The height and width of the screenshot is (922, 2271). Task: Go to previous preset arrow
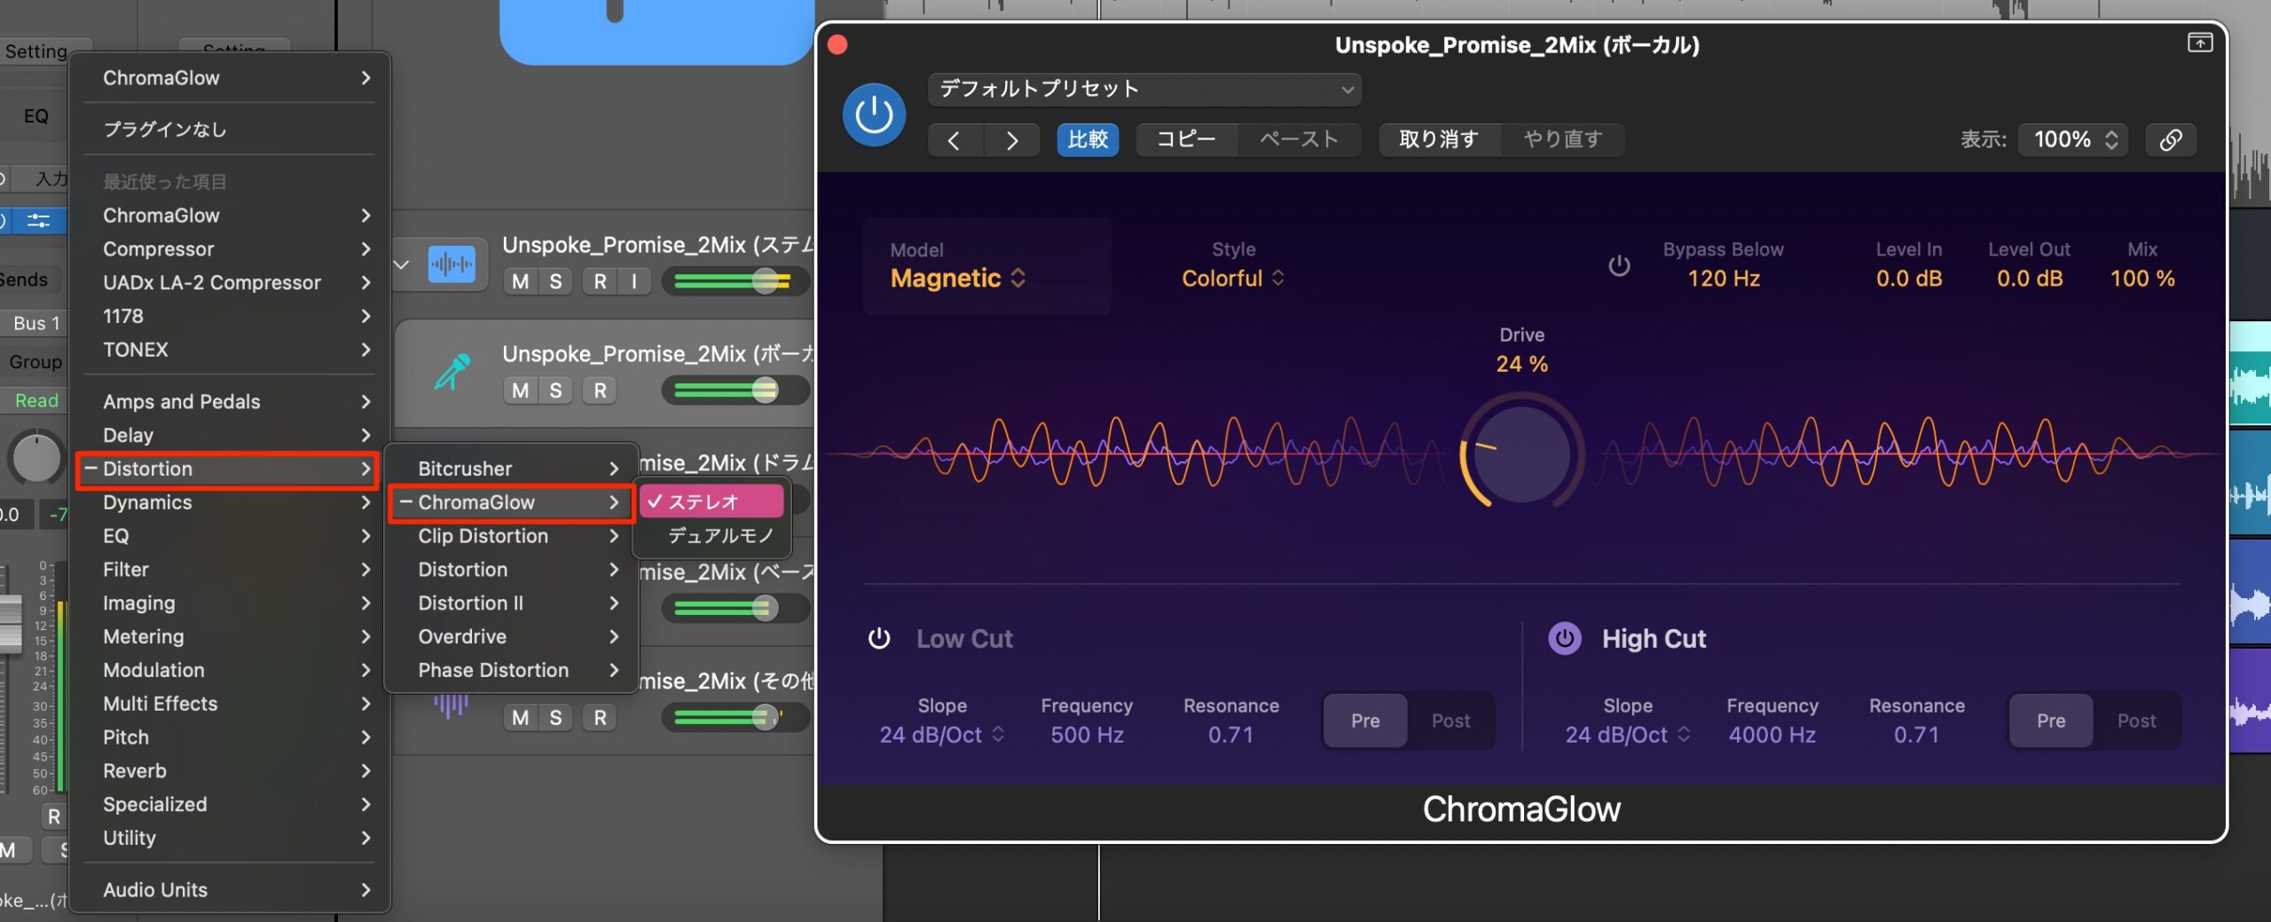(x=955, y=140)
